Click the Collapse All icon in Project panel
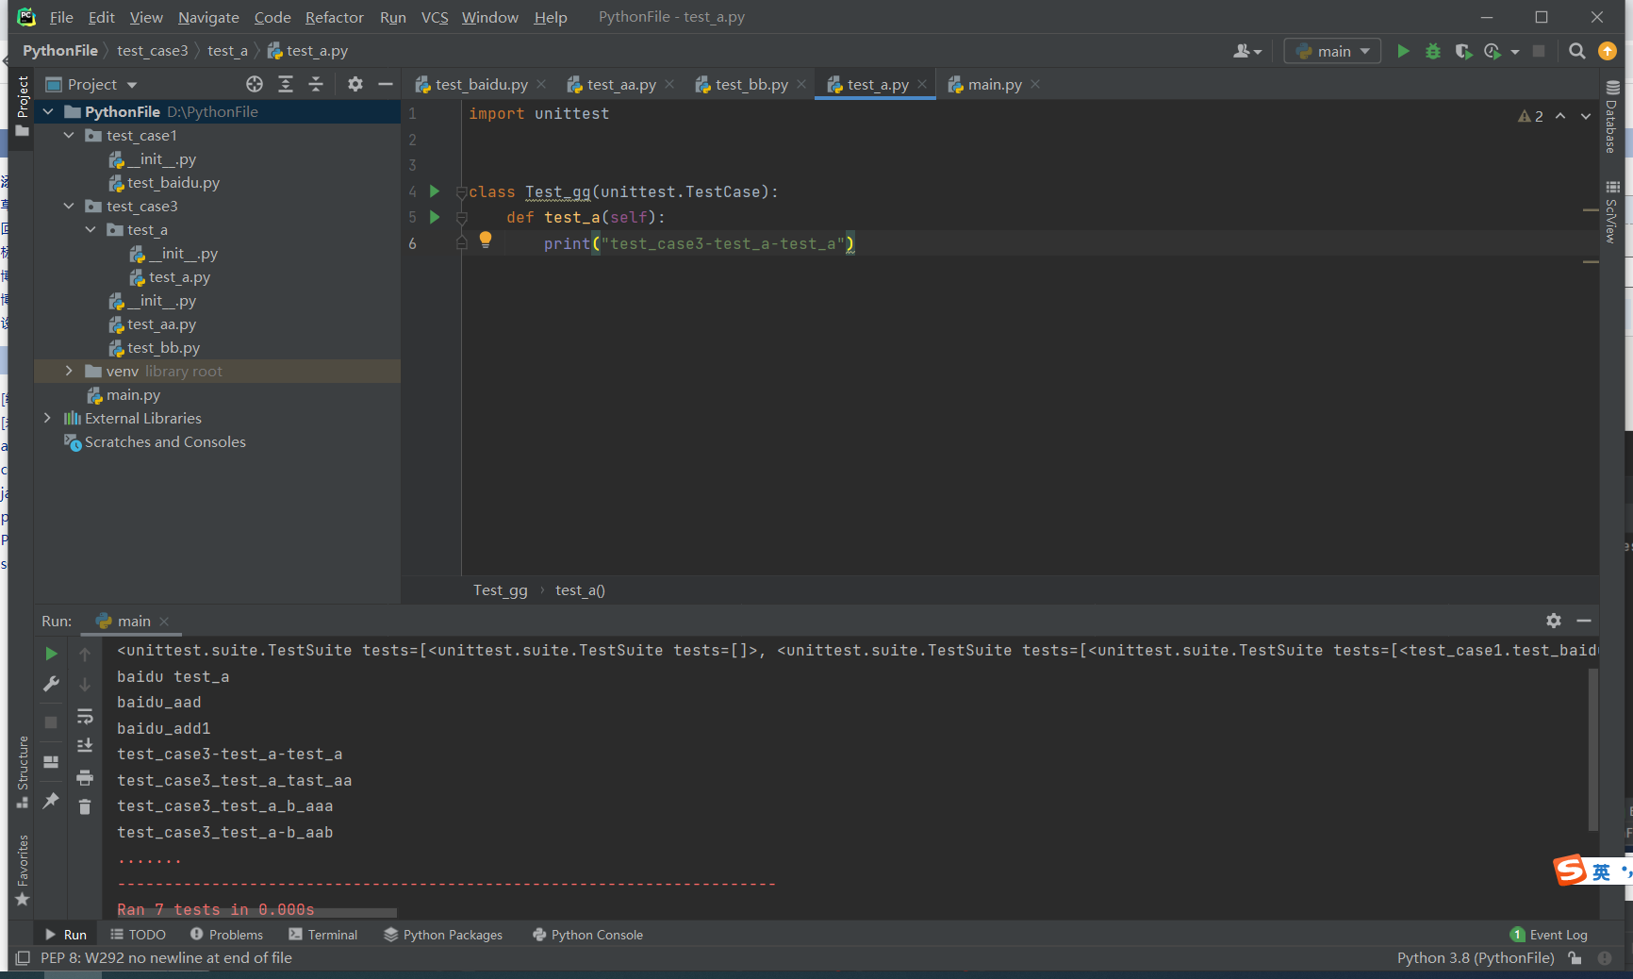This screenshot has width=1633, height=979. (x=316, y=85)
